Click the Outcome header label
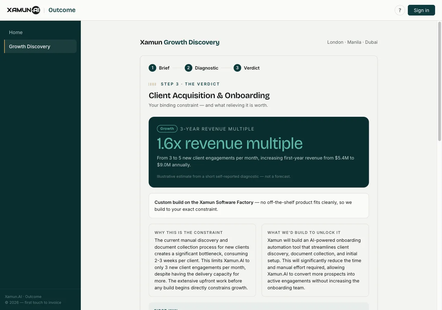This screenshot has height=310, width=442. 62,10
